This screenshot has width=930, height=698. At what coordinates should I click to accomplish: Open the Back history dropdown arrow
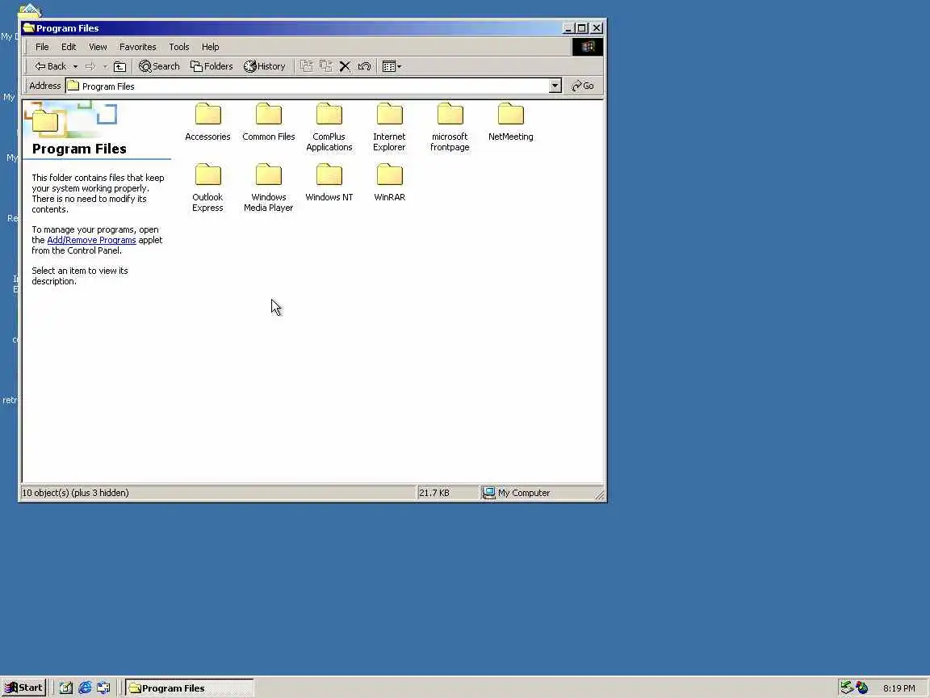75,66
